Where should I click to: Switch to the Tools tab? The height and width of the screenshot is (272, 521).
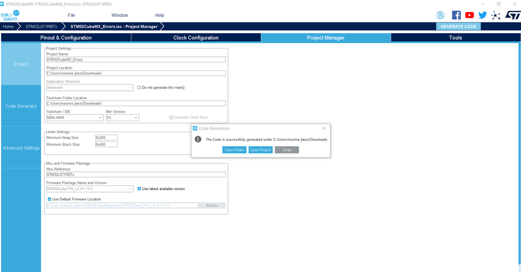pos(455,38)
